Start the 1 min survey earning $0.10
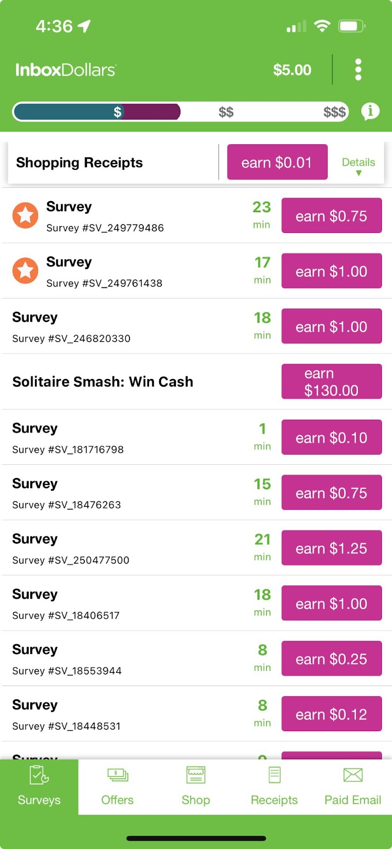Viewport: 392px width, 849px height. pos(332,437)
